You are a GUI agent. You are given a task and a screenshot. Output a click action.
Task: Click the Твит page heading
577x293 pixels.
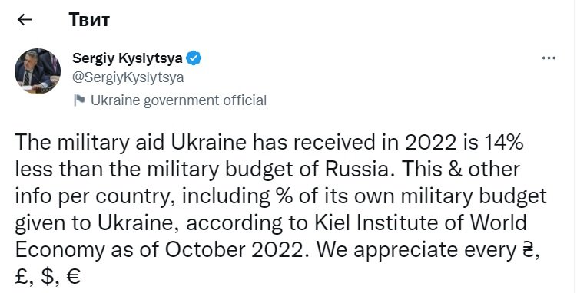pos(89,20)
